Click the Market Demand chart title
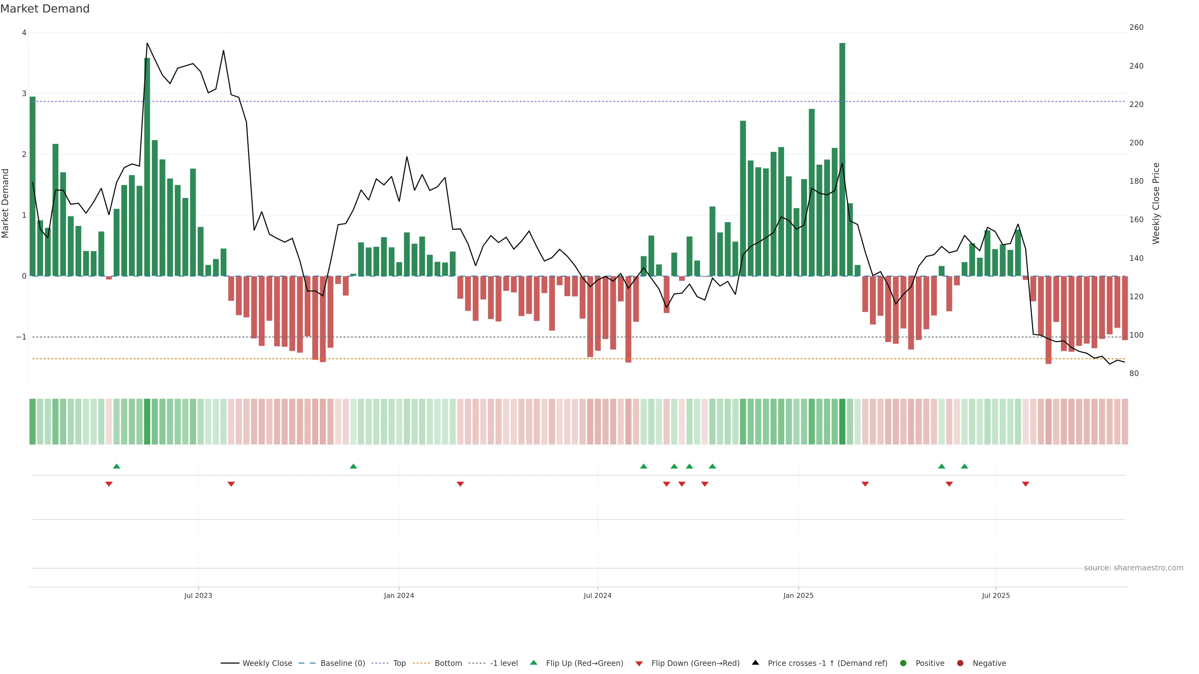Screen dimensions: 1199x674 point(45,9)
